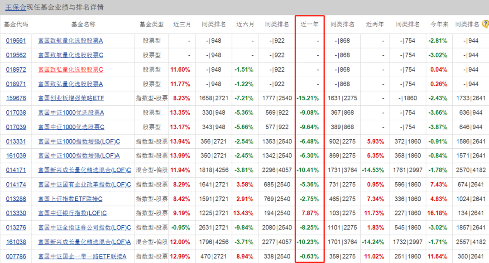Viewport: 489px width, 263px height.
Task: Open 富国中证1000指数增强(LOF)A fund page
Action: [79, 156]
